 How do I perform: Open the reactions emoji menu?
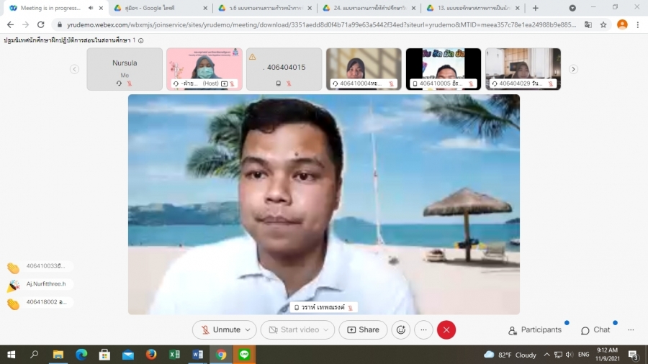click(x=401, y=329)
